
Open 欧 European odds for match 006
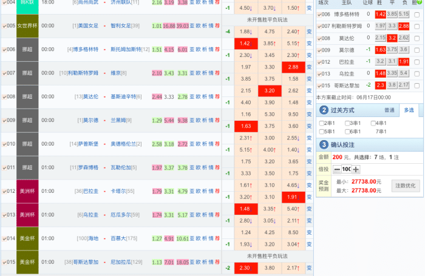pos(198,49)
